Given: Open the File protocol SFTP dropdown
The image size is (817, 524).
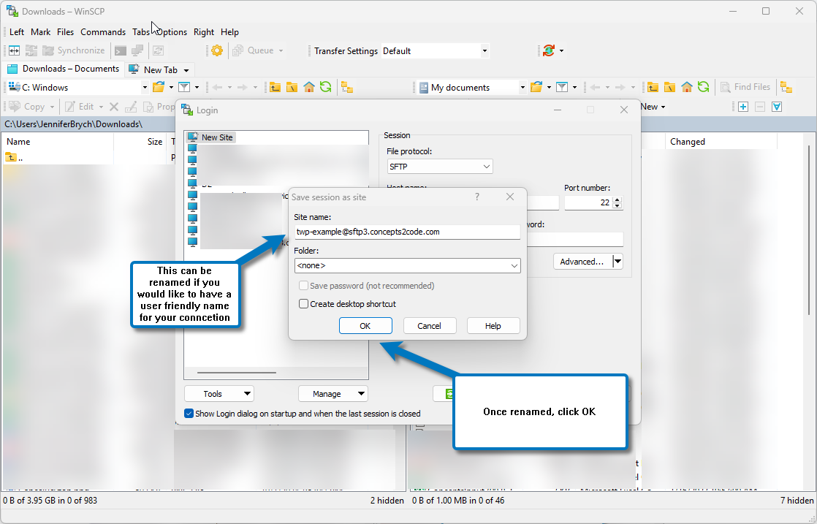Looking at the screenshot, I should [440, 167].
